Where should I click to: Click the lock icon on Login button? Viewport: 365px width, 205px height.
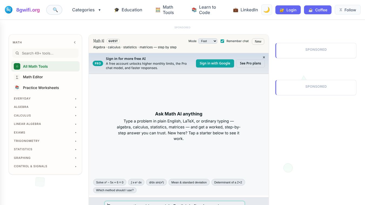(x=282, y=10)
